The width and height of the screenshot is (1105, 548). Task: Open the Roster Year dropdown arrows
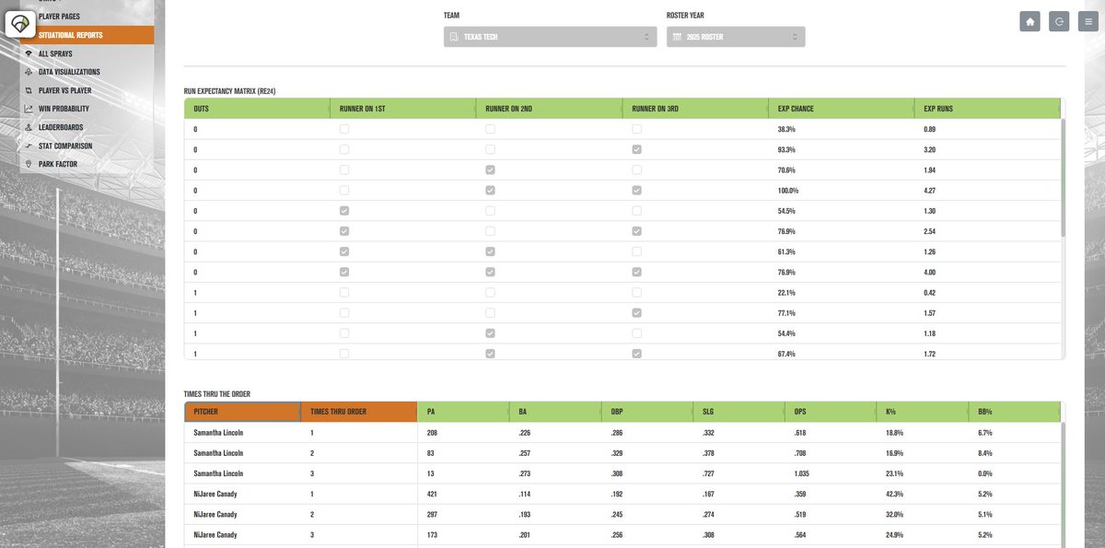[795, 37]
